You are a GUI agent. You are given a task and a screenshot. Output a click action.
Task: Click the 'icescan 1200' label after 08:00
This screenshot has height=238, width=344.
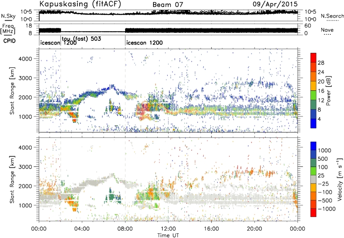(x=144, y=43)
